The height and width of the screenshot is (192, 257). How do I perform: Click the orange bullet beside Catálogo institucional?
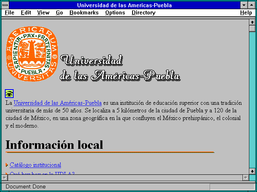[x=7, y=165]
